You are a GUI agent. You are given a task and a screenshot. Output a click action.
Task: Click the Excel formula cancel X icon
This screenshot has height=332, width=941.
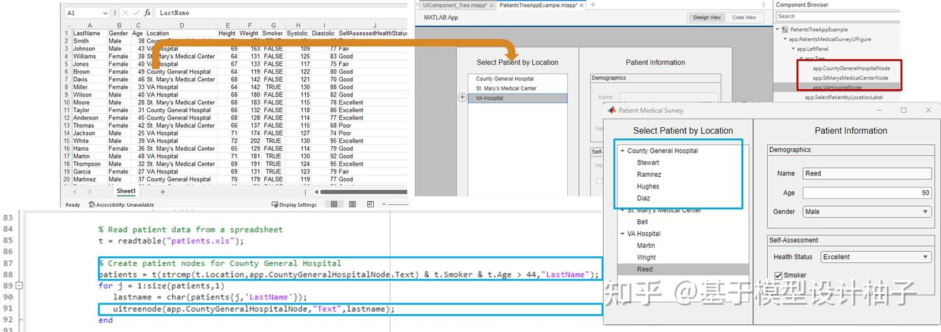click(x=125, y=12)
